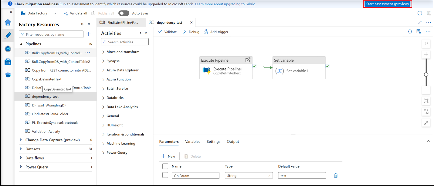Collapse the Pipelines tree section
Viewport: 434px width, 186px height.
(21, 44)
